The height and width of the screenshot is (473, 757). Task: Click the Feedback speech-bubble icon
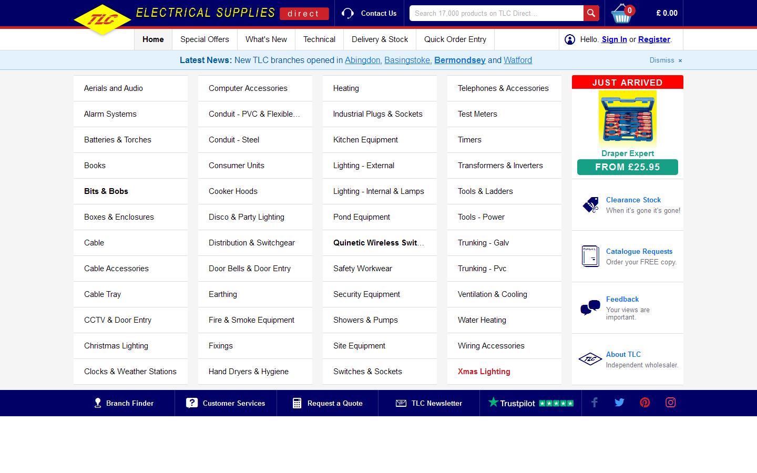tap(590, 308)
